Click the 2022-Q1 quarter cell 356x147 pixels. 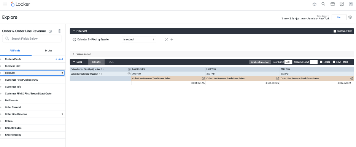click(317, 74)
